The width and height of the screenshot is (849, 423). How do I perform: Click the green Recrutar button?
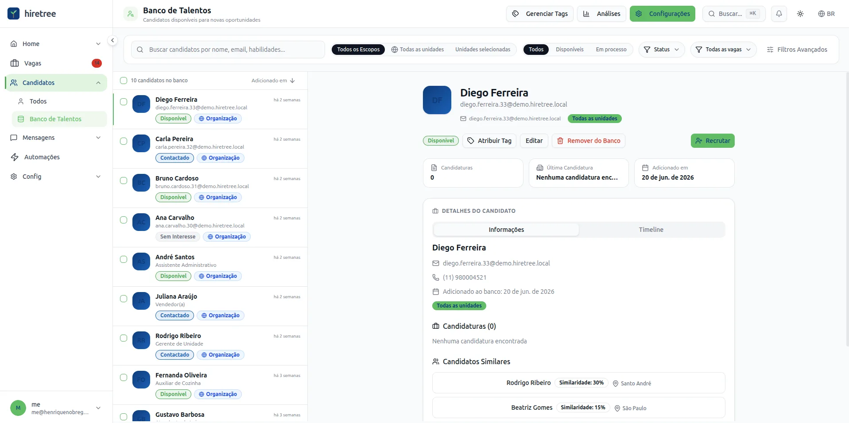(713, 141)
